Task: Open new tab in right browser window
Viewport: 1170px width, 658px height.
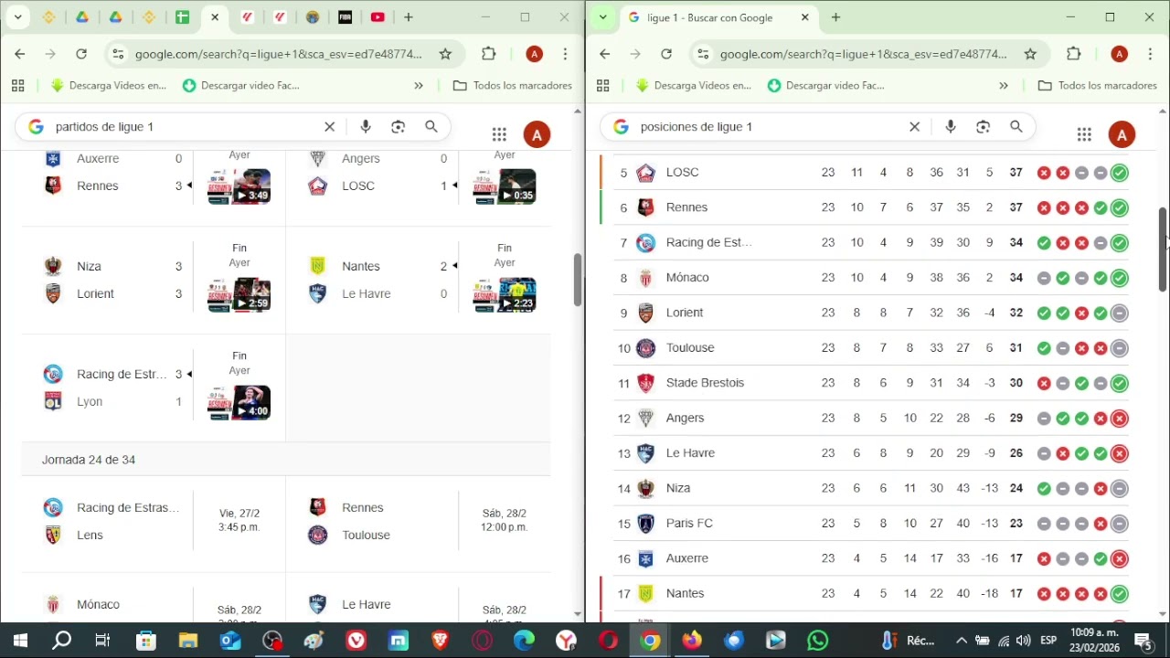Action: pyautogui.click(x=835, y=17)
